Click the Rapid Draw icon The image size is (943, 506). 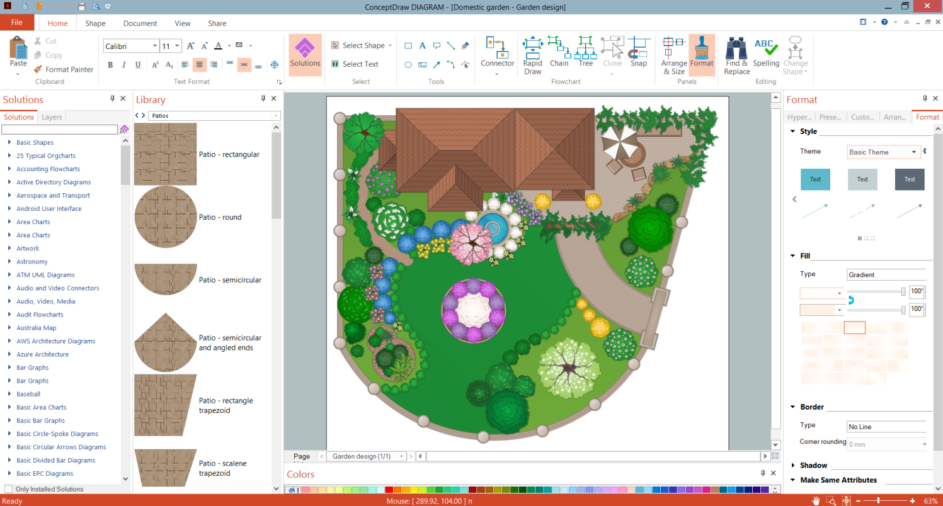tap(532, 55)
